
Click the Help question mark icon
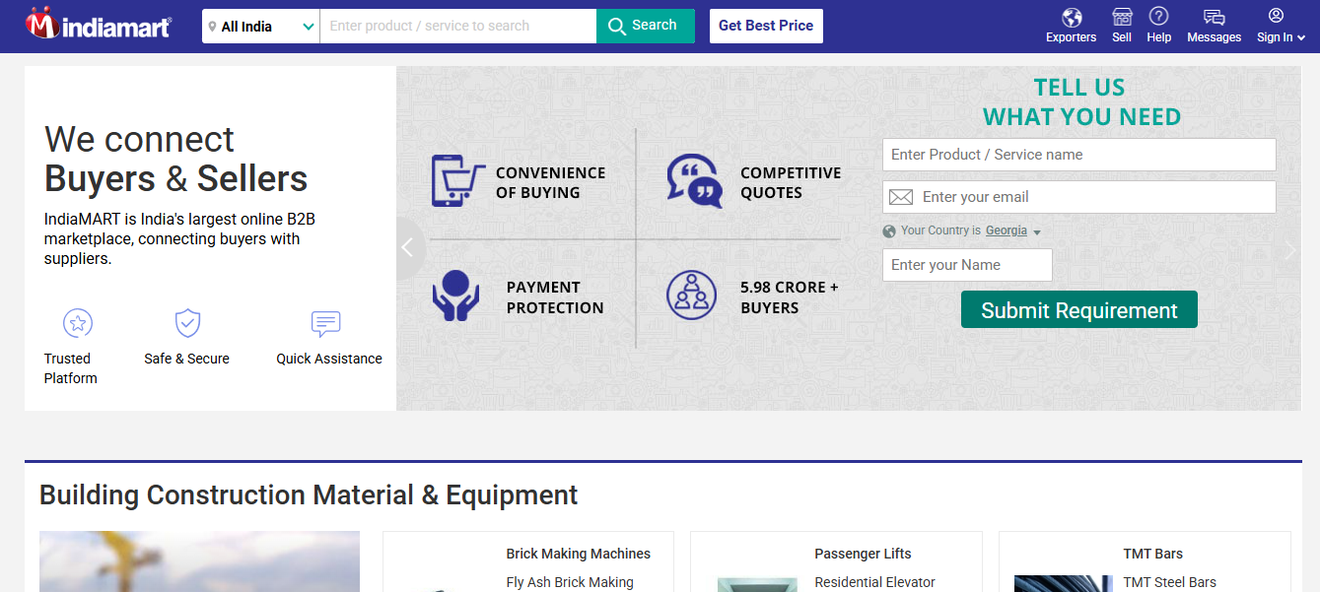[x=1158, y=17]
